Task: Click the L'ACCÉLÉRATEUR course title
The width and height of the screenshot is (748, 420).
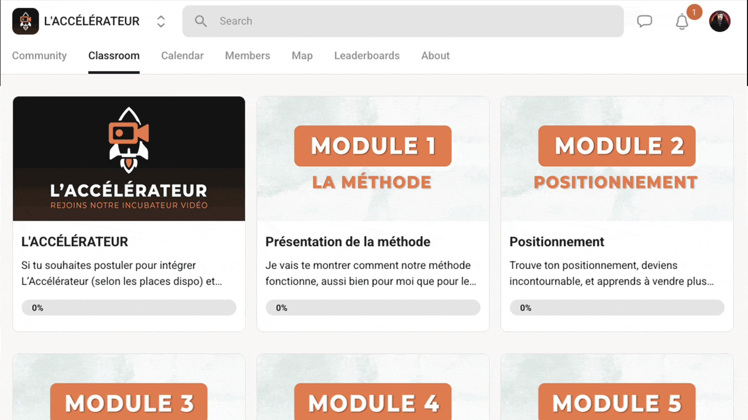Action: pyautogui.click(x=75, y=242)
